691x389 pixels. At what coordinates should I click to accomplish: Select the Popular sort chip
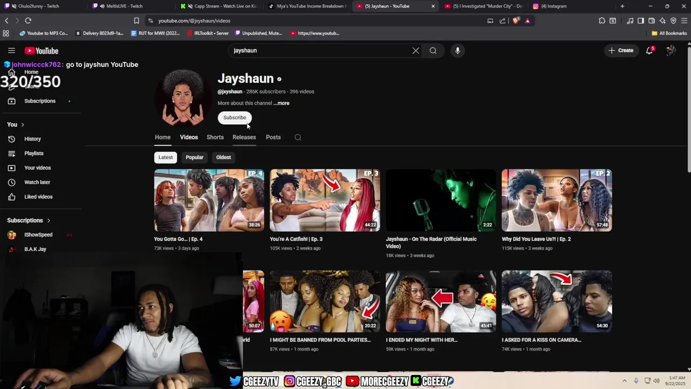coord(194,157)
